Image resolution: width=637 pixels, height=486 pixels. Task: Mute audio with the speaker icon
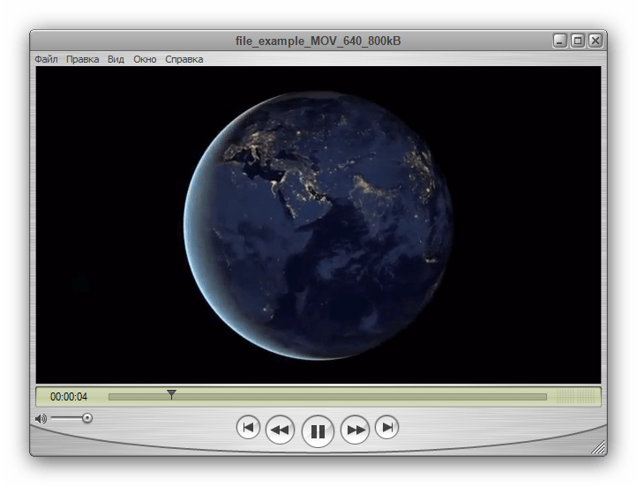[41, 419]
